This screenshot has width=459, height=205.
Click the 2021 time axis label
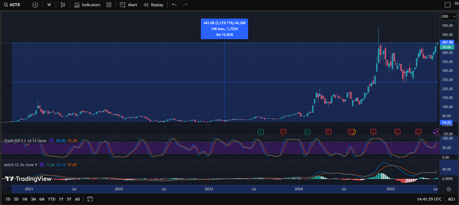point(29,189)
